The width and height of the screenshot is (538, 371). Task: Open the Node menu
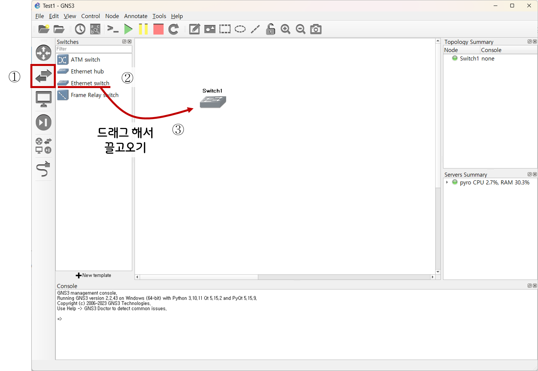pyautogui.click(x=112, y=16)
